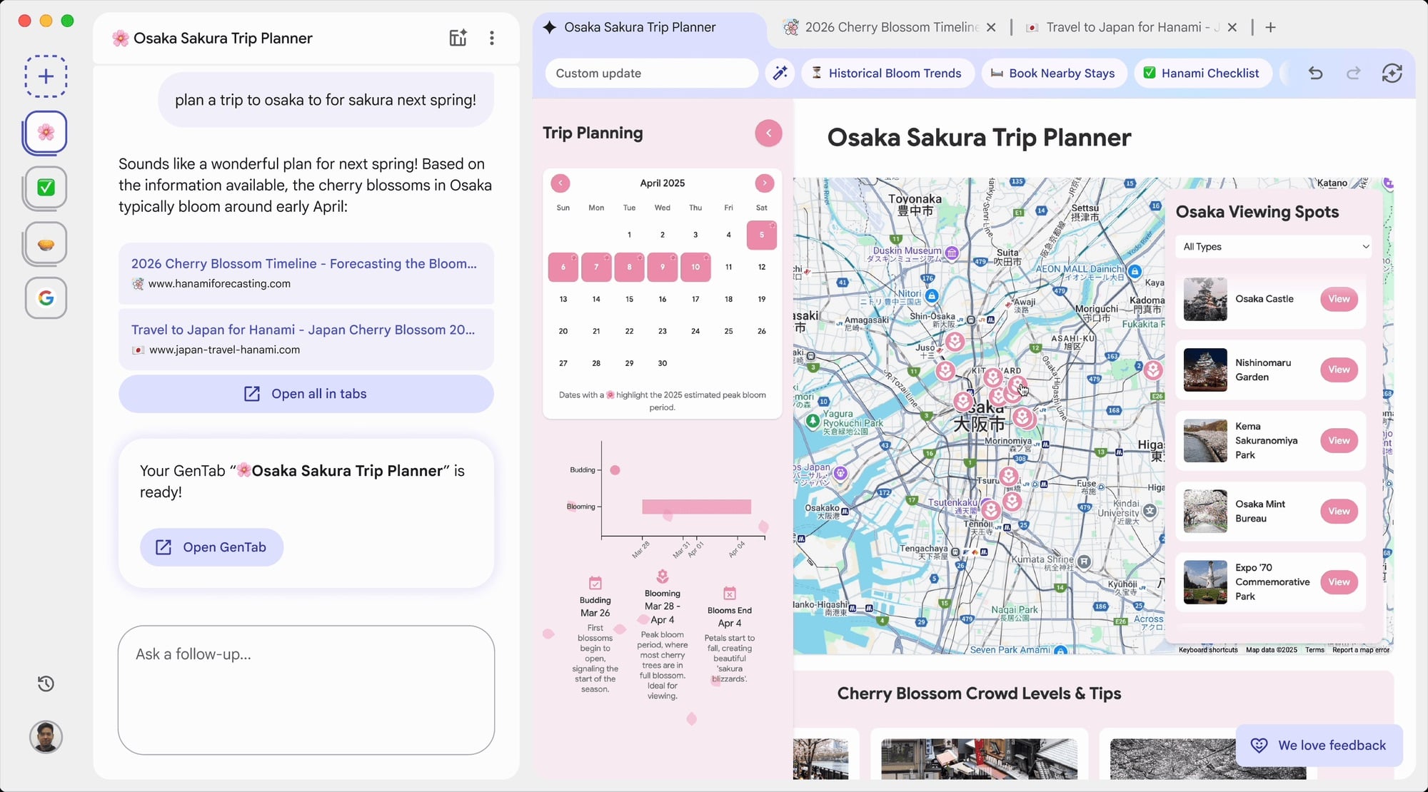Image resolution: width=1428 pixels, height=792 pixels.
Task: Open the All Types viewing spots dropdown
Action: pyautogui.click(x=1273, y=246)
